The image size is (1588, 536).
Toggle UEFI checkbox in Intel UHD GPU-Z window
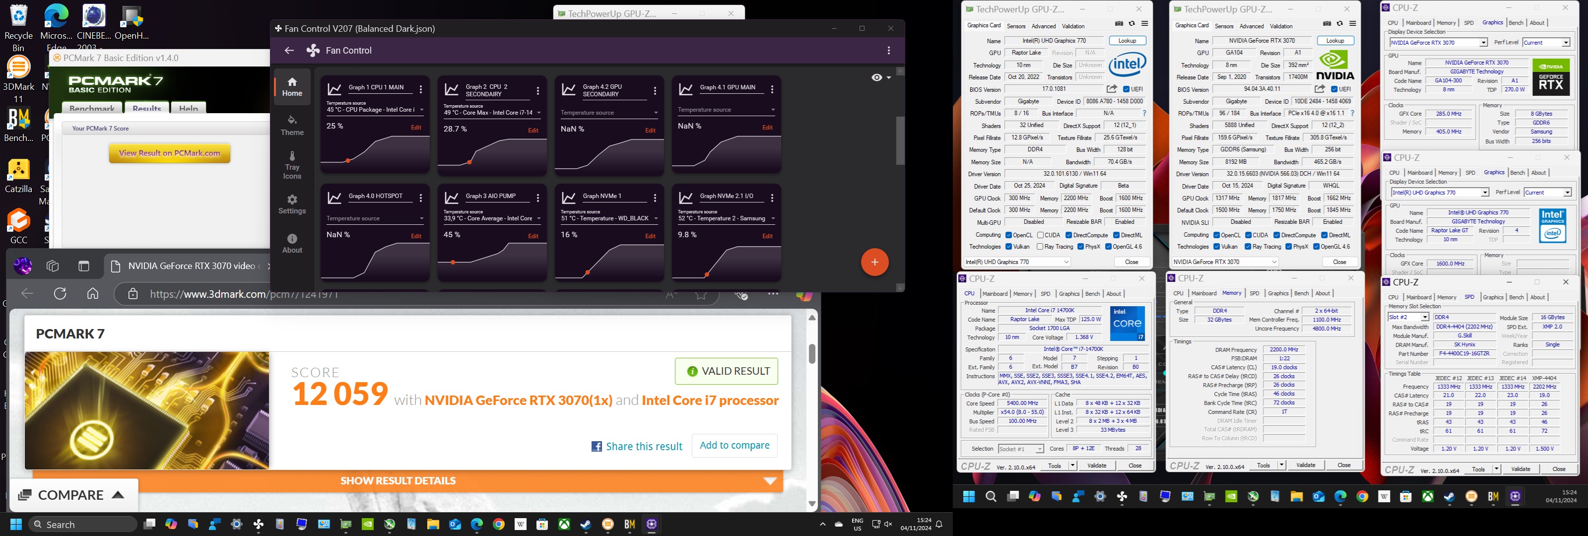1125,89
